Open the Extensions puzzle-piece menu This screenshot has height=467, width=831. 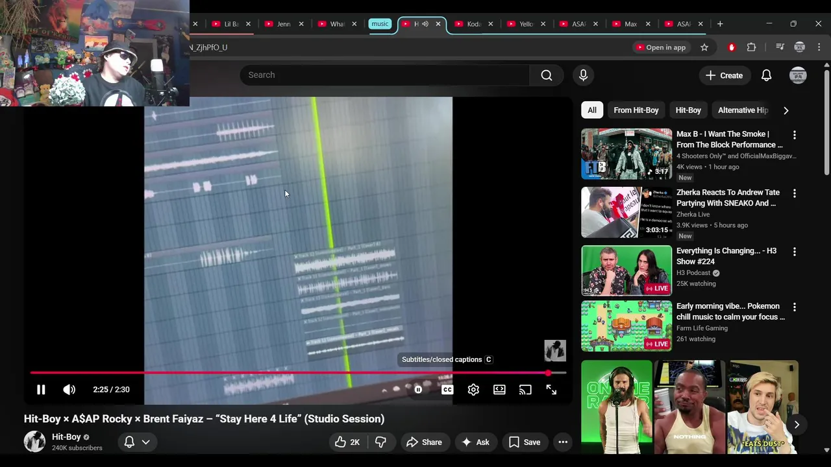coord(751,47)
